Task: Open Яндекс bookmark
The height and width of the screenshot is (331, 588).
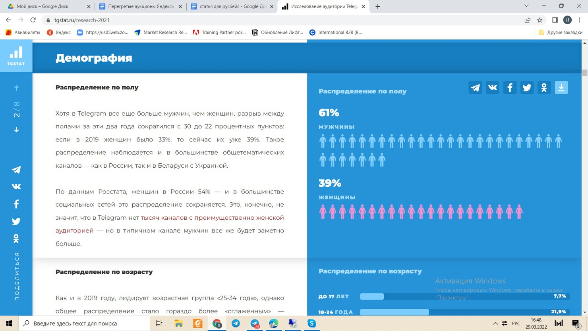Action: tap(58, 33)
